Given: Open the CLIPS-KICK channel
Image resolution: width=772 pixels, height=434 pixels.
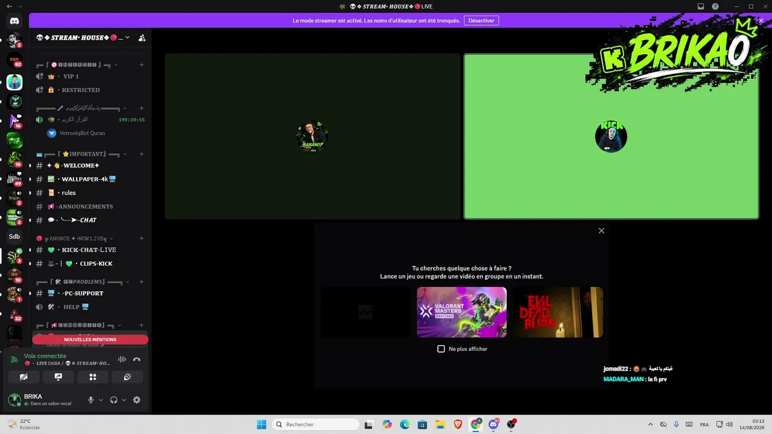Looking at the screenshot, I should [x=90, y=263].
